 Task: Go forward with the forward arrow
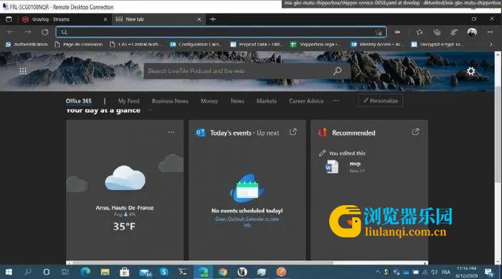(27, 32)
